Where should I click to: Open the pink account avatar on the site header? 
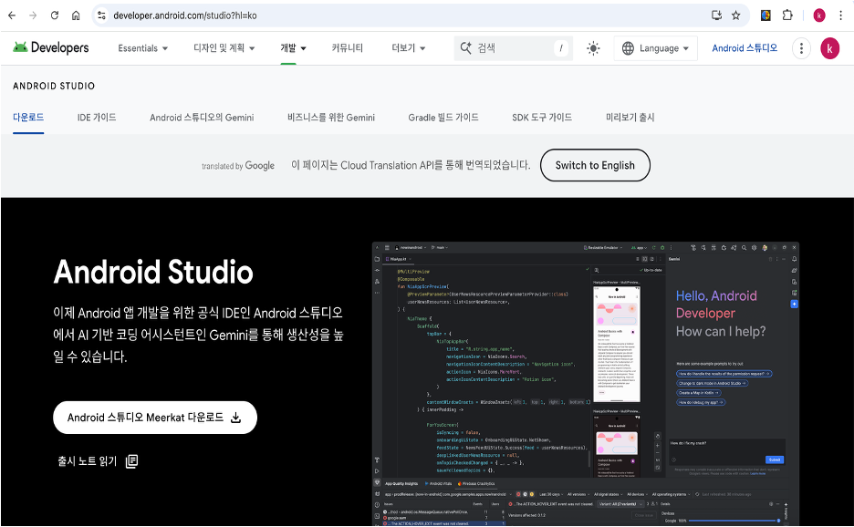[830, 48]
